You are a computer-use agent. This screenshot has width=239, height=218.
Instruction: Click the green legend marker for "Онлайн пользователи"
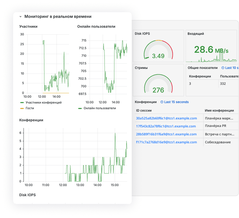80,108
